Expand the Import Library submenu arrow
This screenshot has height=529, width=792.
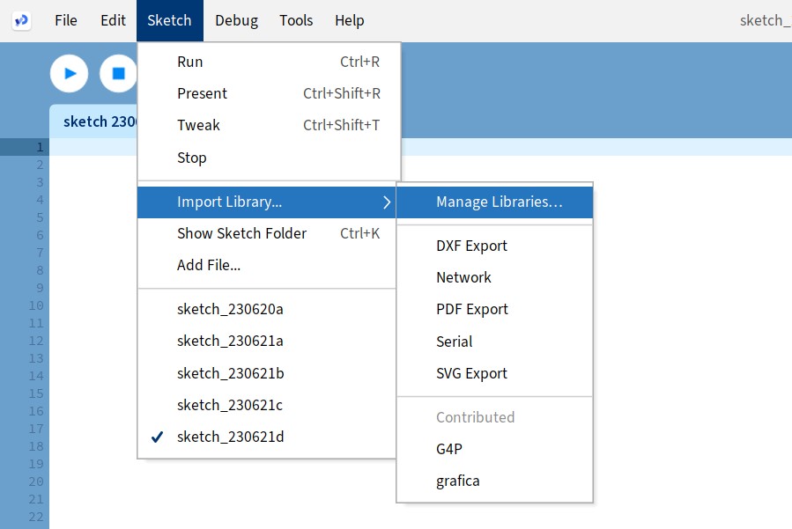(386, 202)
